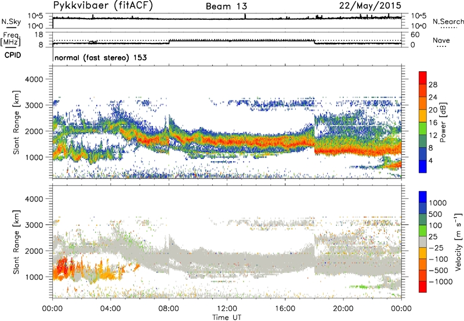The height and width of the screenshot is (321, 464).
Task: Pick the blue top segment of velocity colorbar
Action: coord(423,197)
